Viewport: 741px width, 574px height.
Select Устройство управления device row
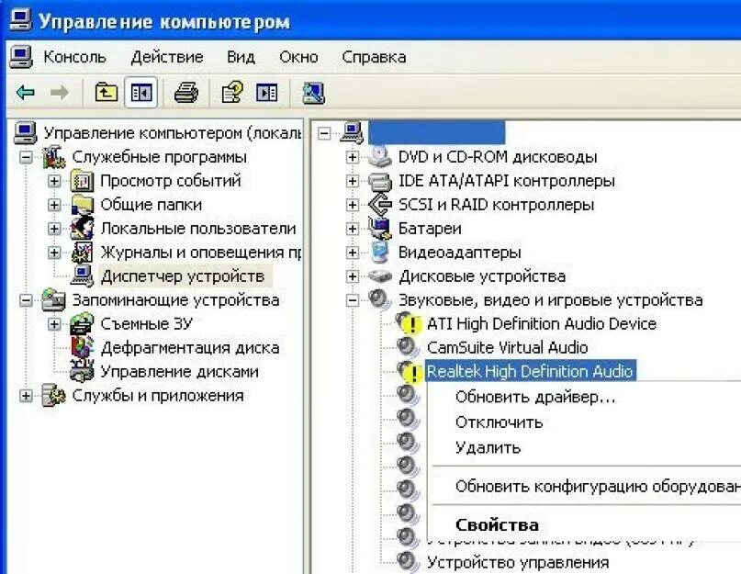click(x=518, y=563)
